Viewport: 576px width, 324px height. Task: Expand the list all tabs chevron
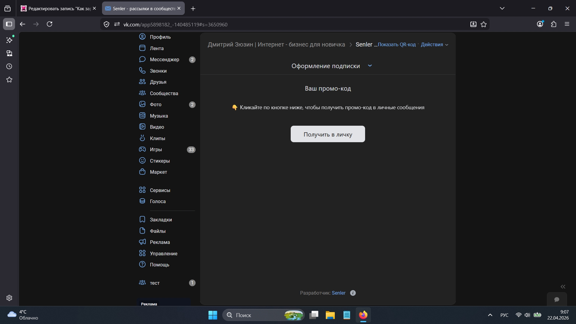coord(502,8)
